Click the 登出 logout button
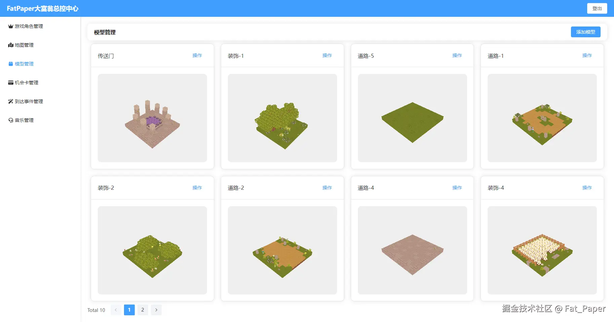The image size is (614, 322). tap(597, 8)
